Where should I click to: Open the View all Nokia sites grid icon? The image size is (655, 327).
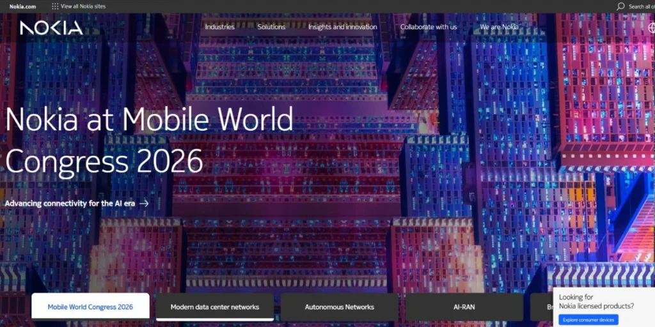tap(55, 6)
